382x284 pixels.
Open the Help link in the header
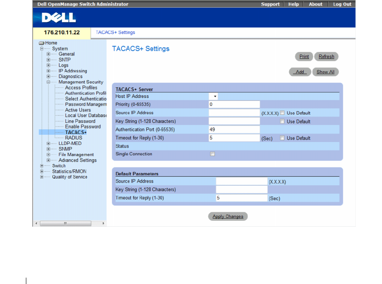294,4
